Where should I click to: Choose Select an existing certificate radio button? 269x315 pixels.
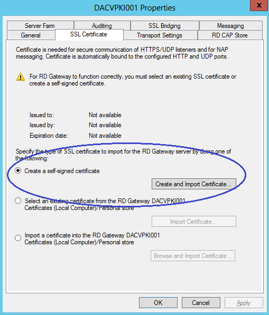click(x=18, y=201)
